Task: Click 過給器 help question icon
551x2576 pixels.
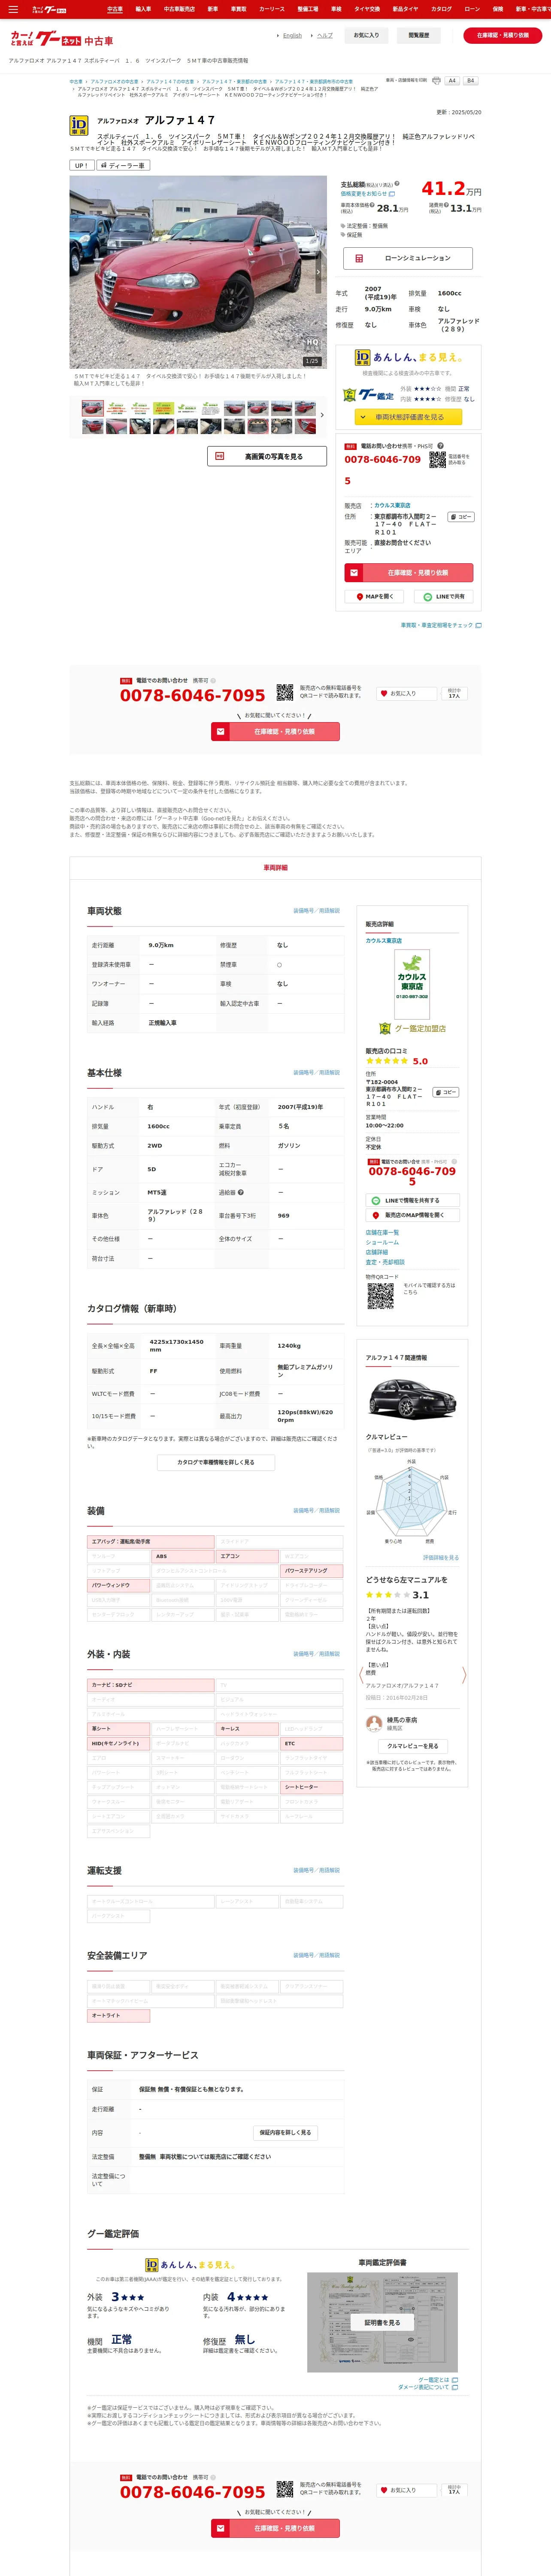Action: [241, 1192]
